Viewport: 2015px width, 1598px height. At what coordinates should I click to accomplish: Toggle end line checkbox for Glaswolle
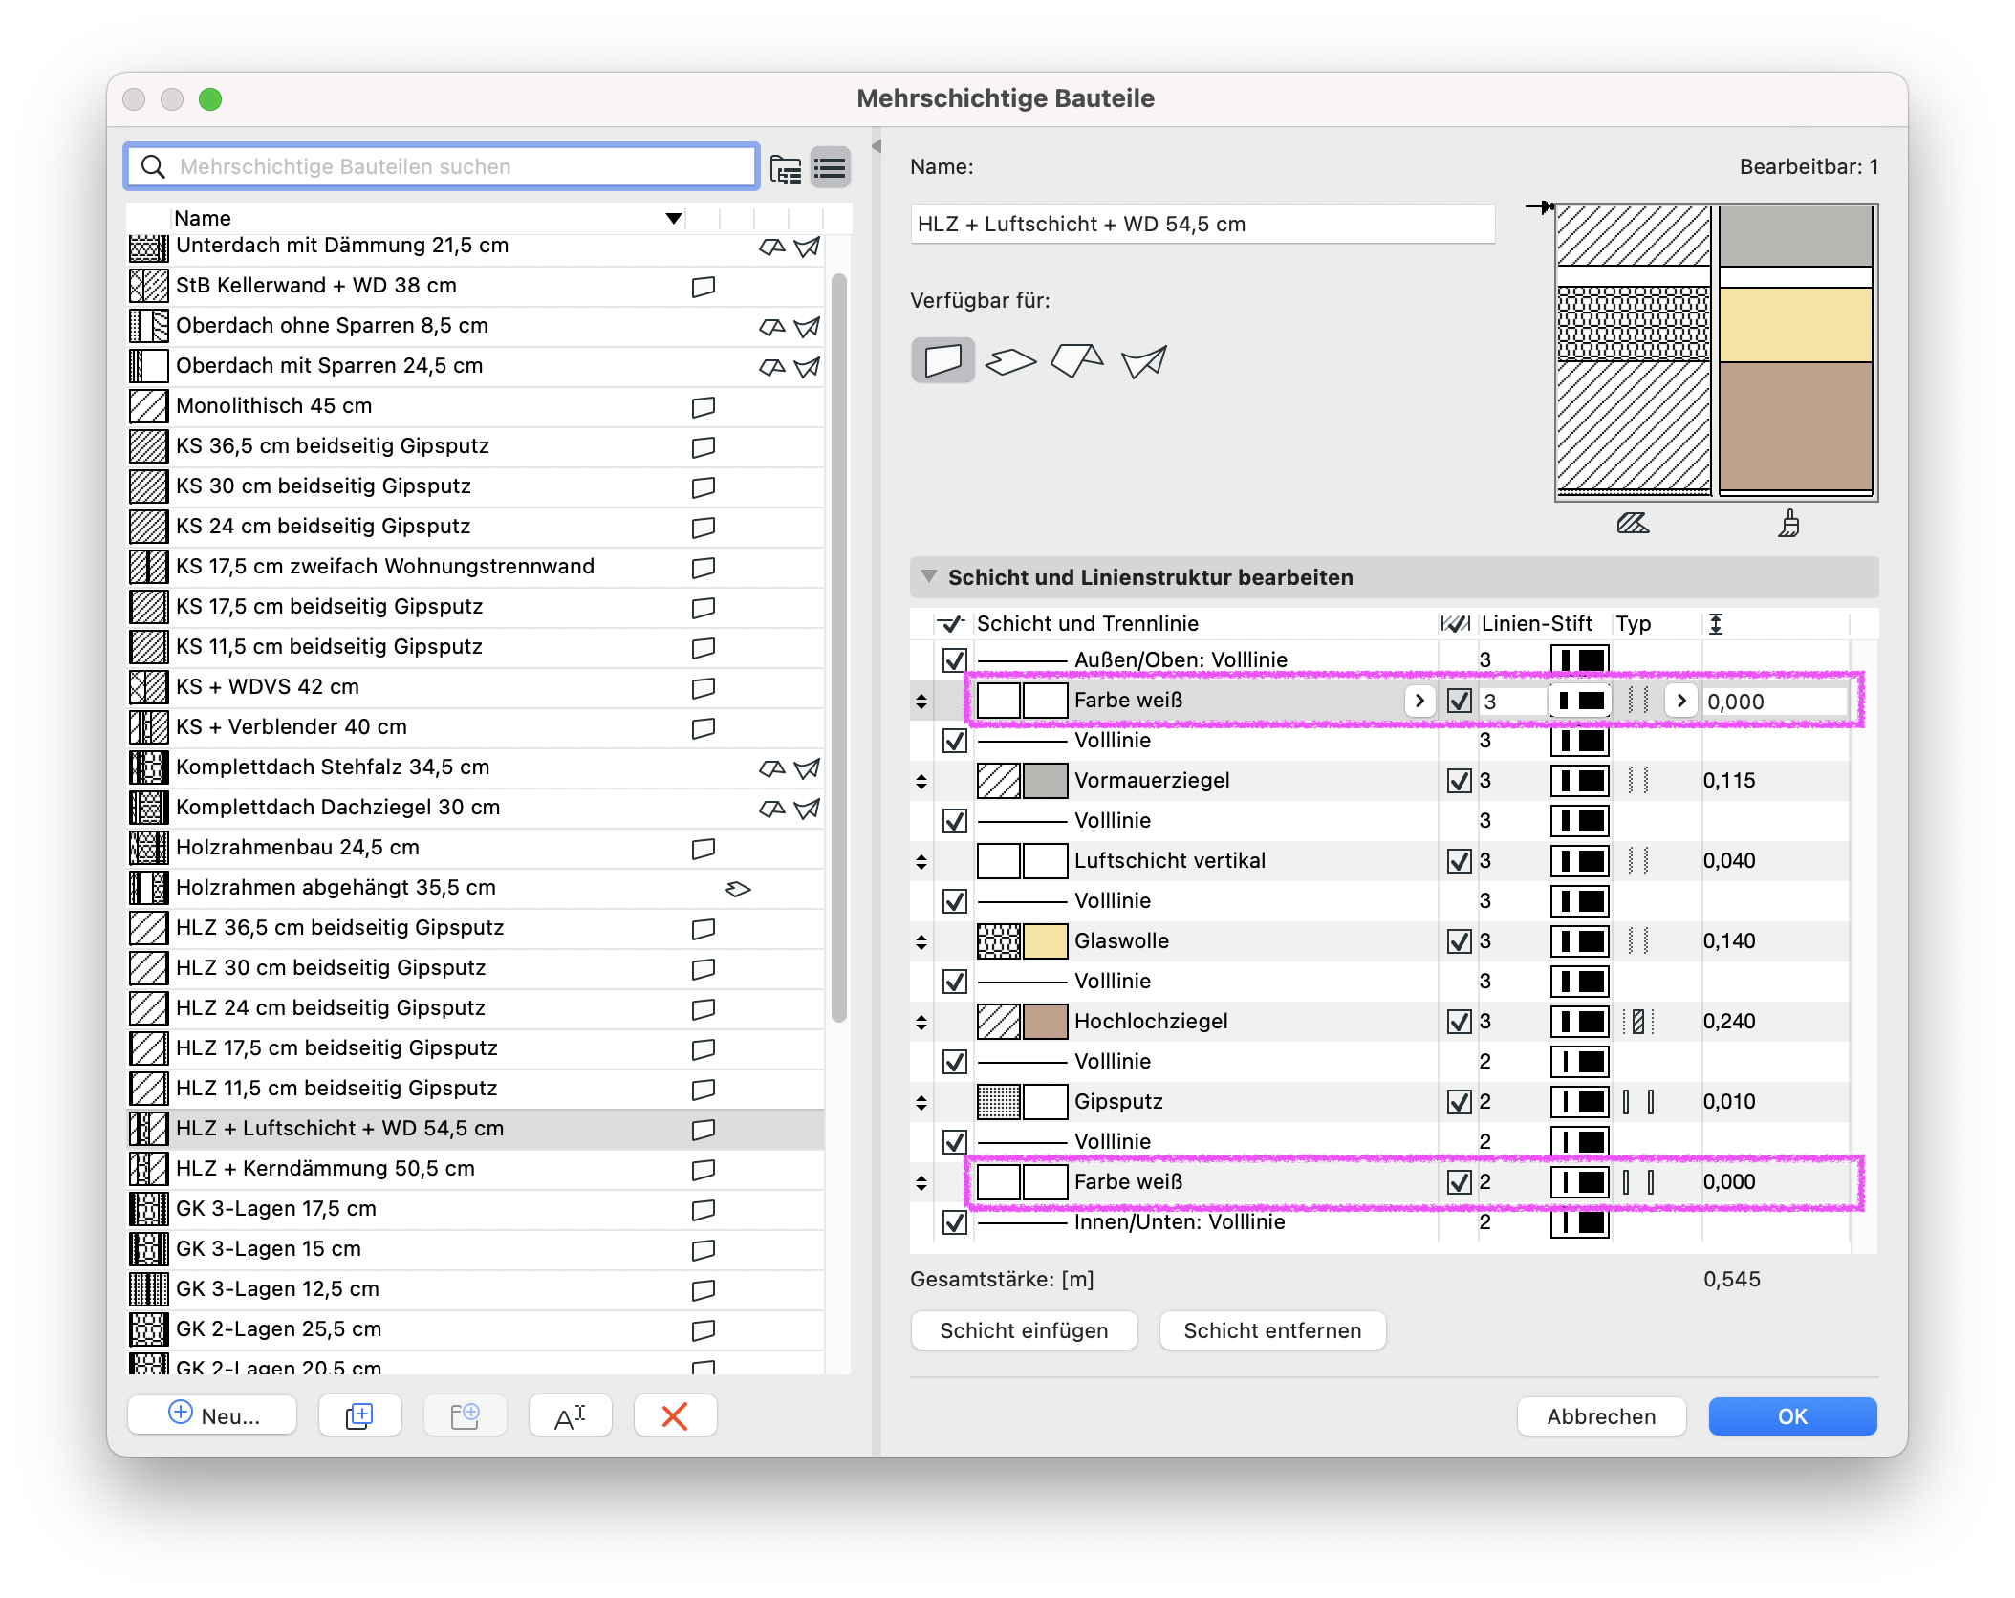click(1459, 941)
